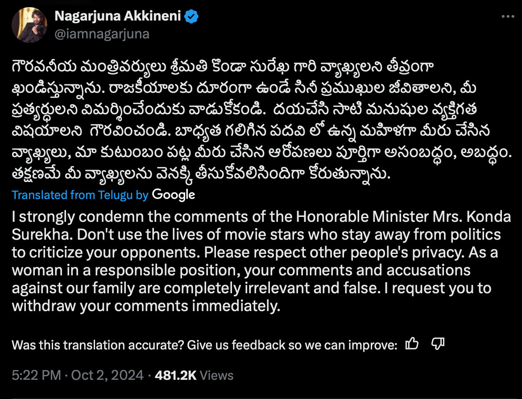Screen dimensions: 522x399
Task: Click the Google logo
Action: pos(173,195)
